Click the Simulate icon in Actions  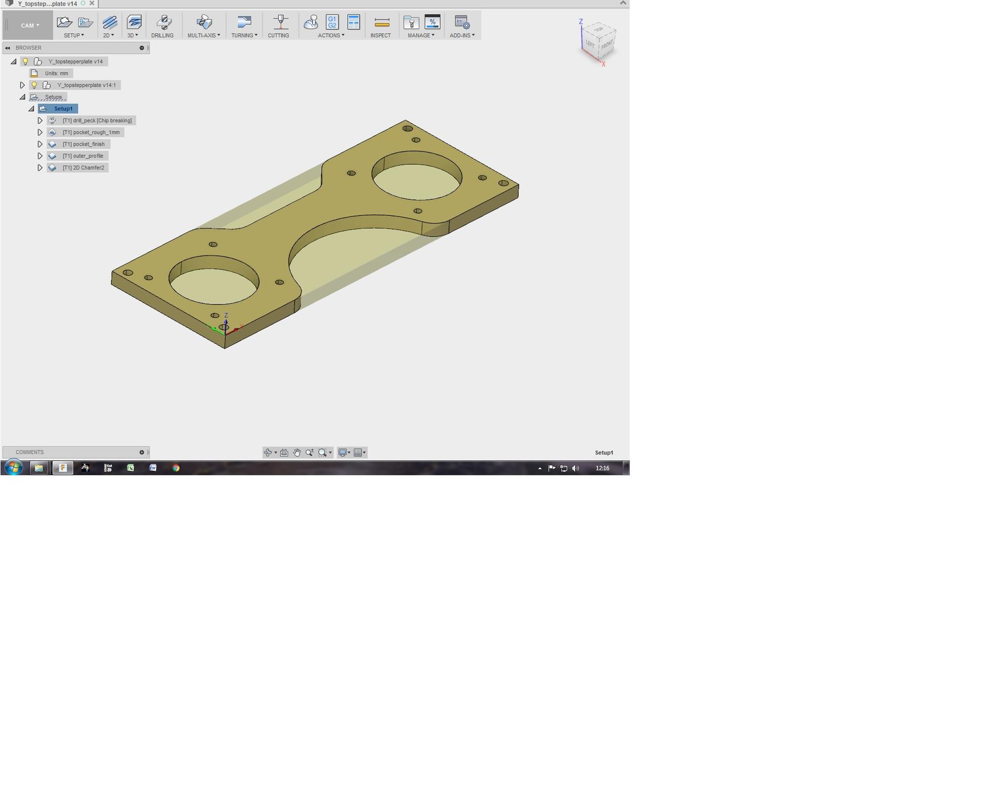point(311,22)
